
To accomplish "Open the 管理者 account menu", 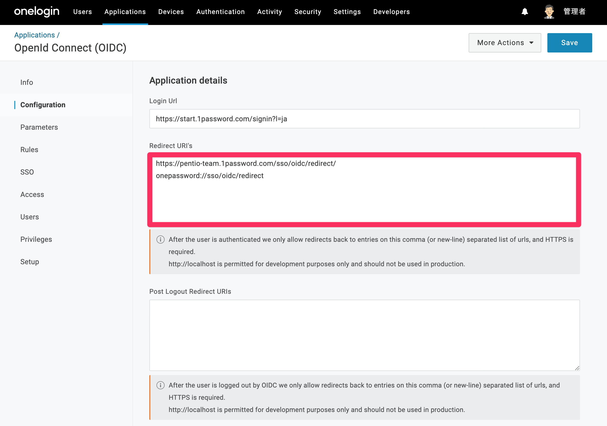I will pyautogui.click(x=574, y=12).
